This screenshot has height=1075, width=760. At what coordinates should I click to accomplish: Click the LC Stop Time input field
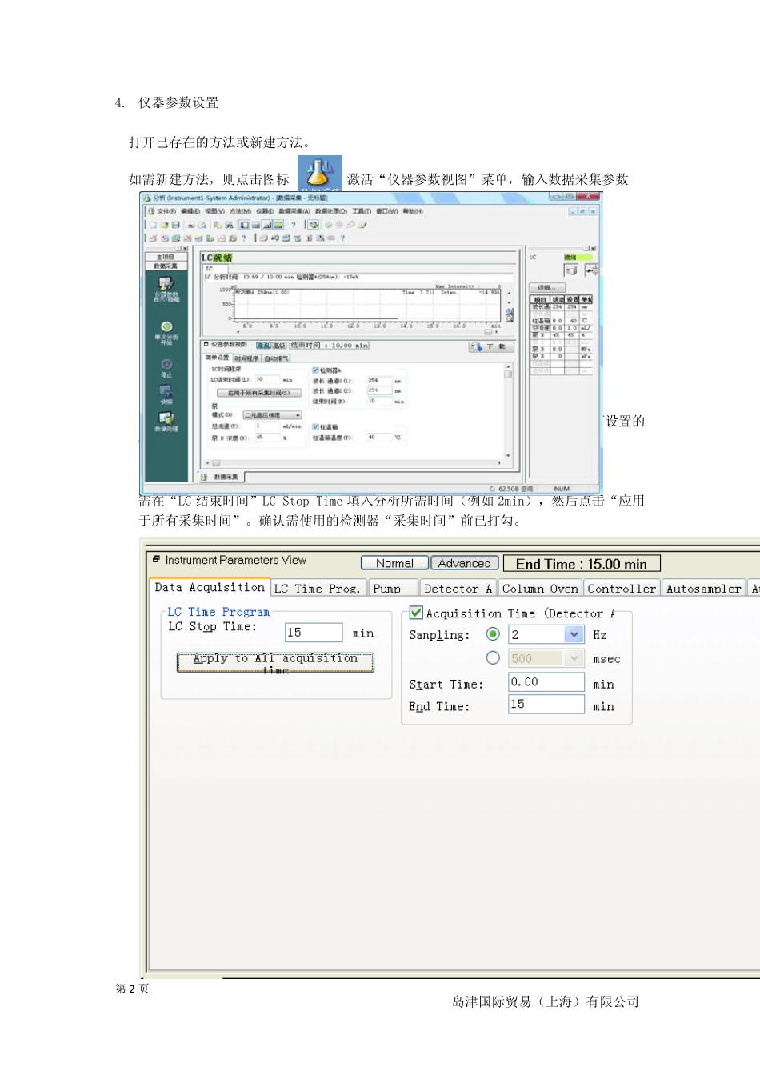[x=314, y=633]
